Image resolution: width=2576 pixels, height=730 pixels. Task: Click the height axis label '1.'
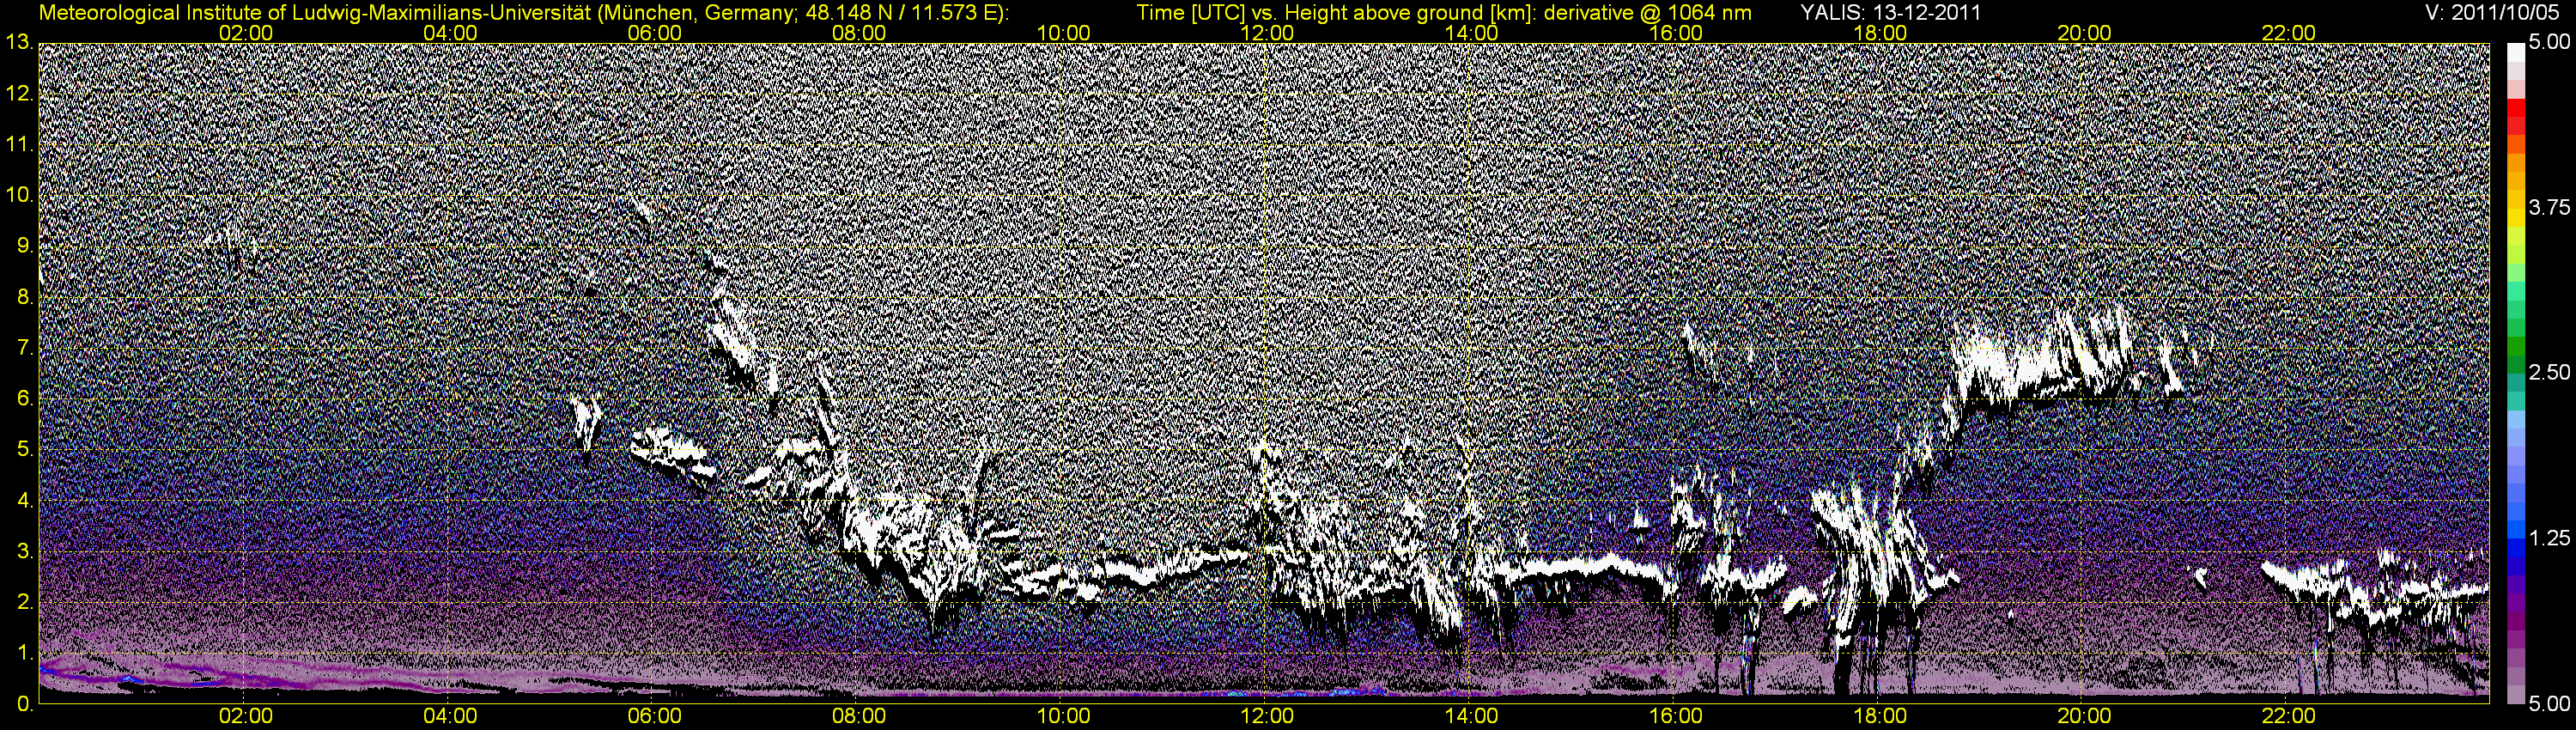(x=26, y=653)
